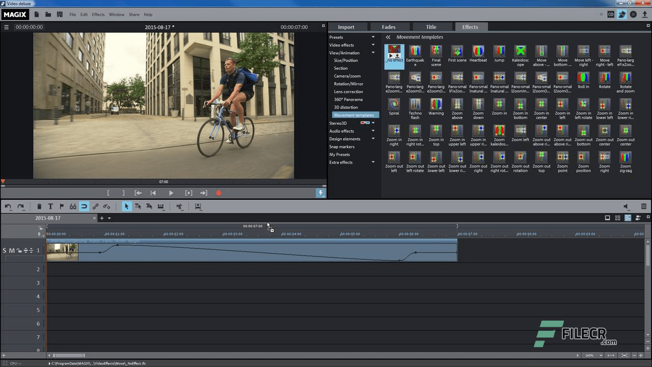This screenshot has width=652, height=367.
Task: Expand the Extra effects category
Action: tap(341, 162)
